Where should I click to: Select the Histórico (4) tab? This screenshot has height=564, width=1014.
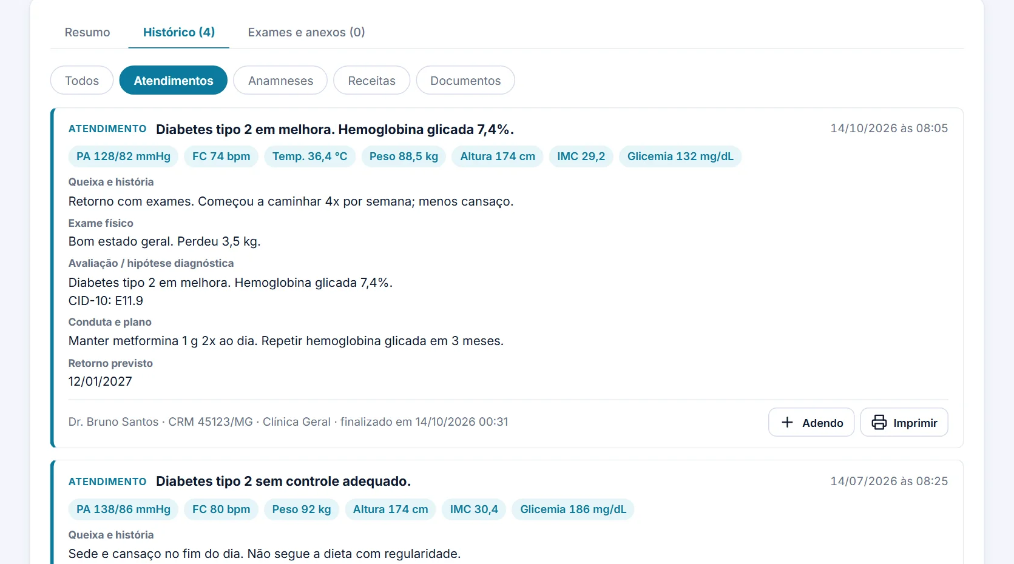(x=179, y=32)
